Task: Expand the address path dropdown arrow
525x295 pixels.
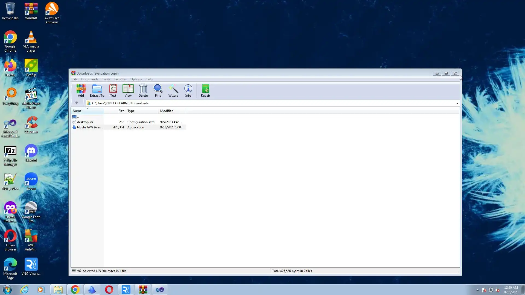Action: [x=457, y=103]
